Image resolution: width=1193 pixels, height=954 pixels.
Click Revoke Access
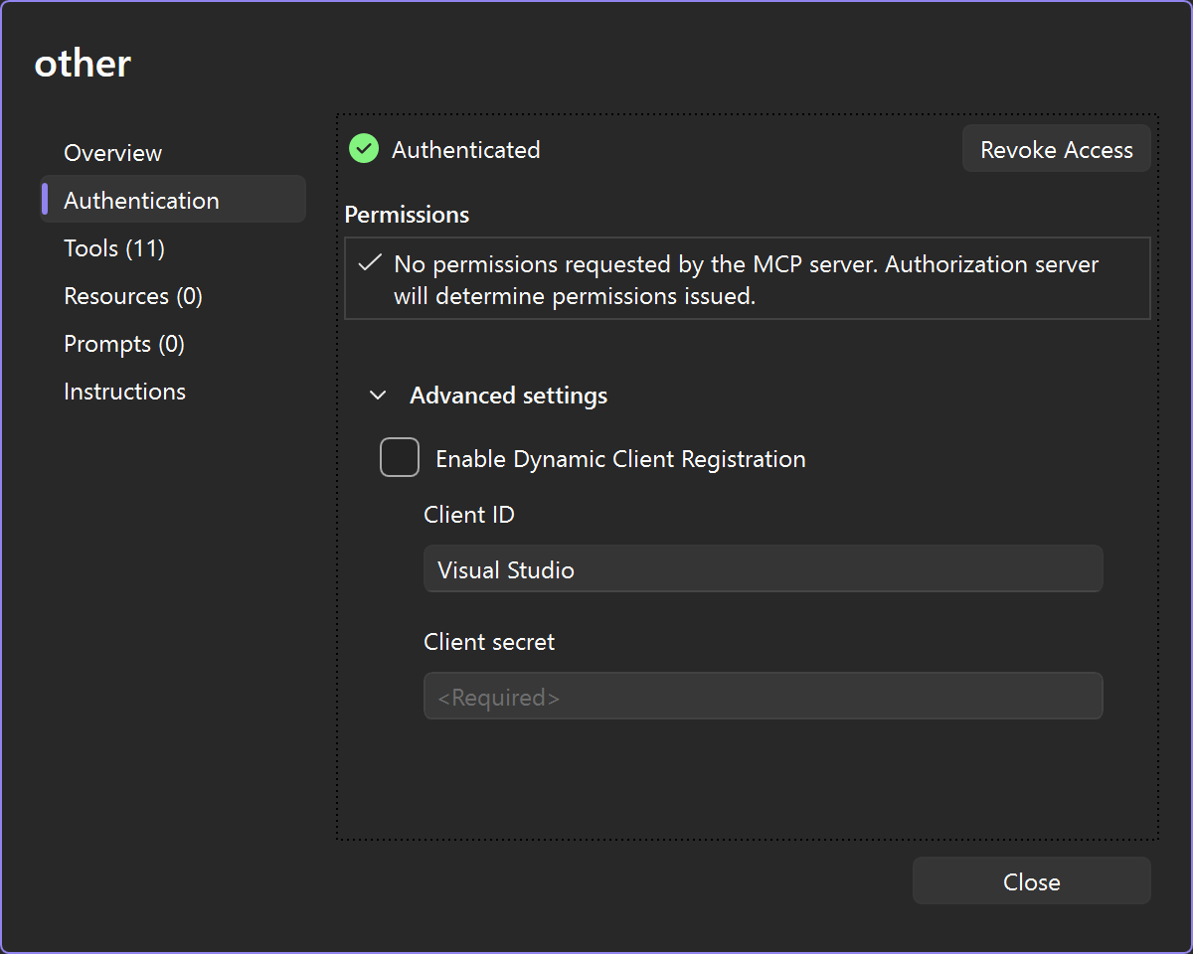tap(1056, 149)
